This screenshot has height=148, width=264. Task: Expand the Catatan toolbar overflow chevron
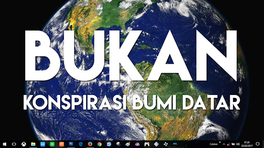(220, 142)
